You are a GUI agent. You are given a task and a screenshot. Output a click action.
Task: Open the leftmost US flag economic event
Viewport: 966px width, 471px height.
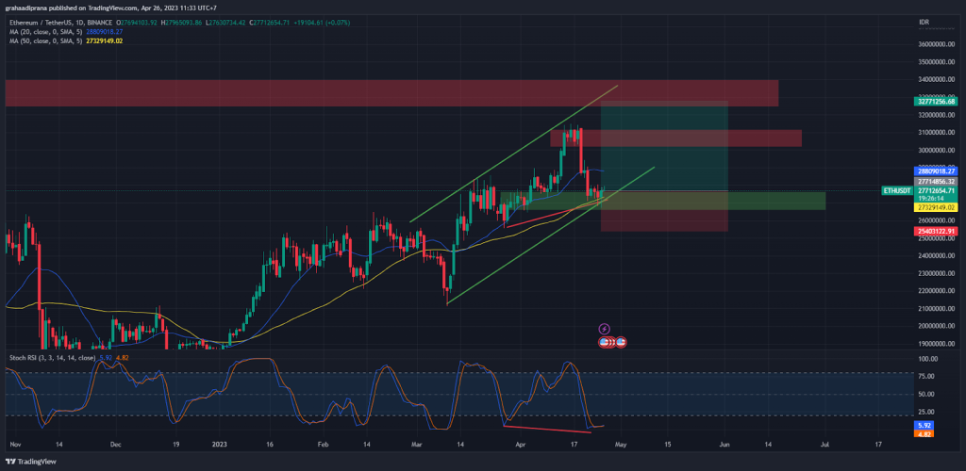[x=605, y=342]
